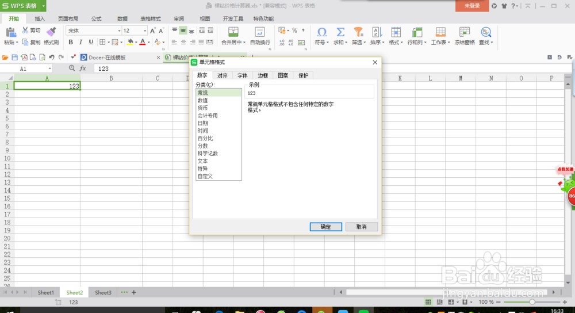Click the 取消 button in the dialog
Screen dimensions: 575x313
coord(361,227)
